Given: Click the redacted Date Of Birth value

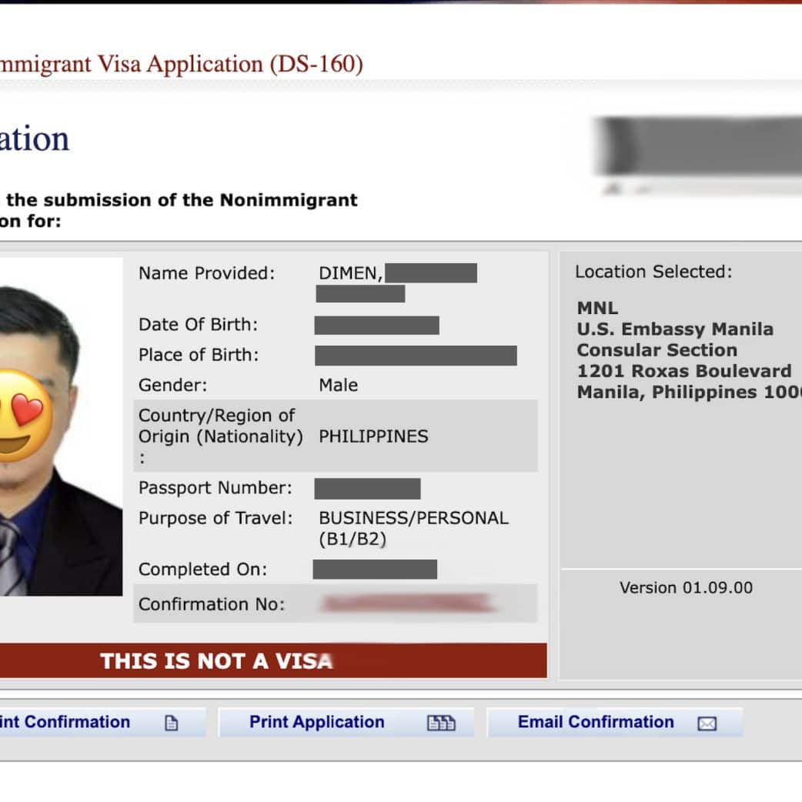Looking at the screenshot, I should point(376,325).
